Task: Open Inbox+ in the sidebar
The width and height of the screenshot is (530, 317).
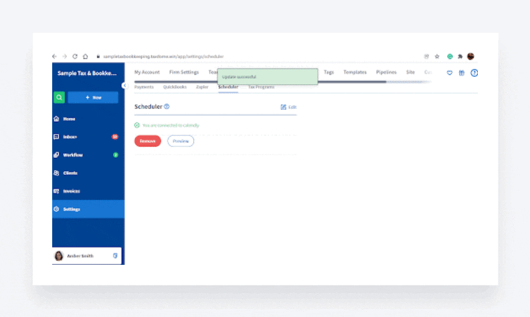Action: tap(70, 137)
